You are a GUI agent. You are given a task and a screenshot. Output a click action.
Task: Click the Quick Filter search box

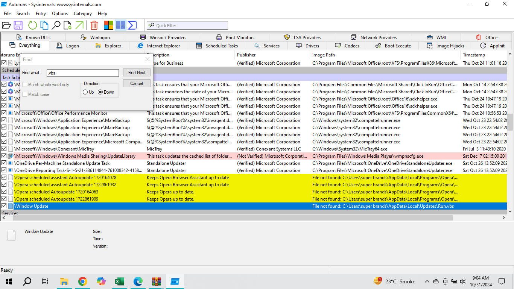coord(187,26)
